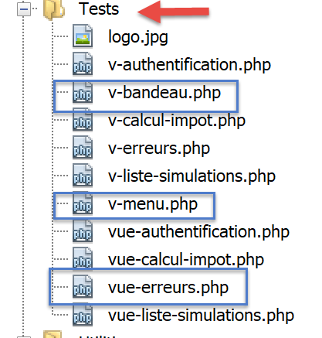Select the v-menu.php file

[153, 204]
